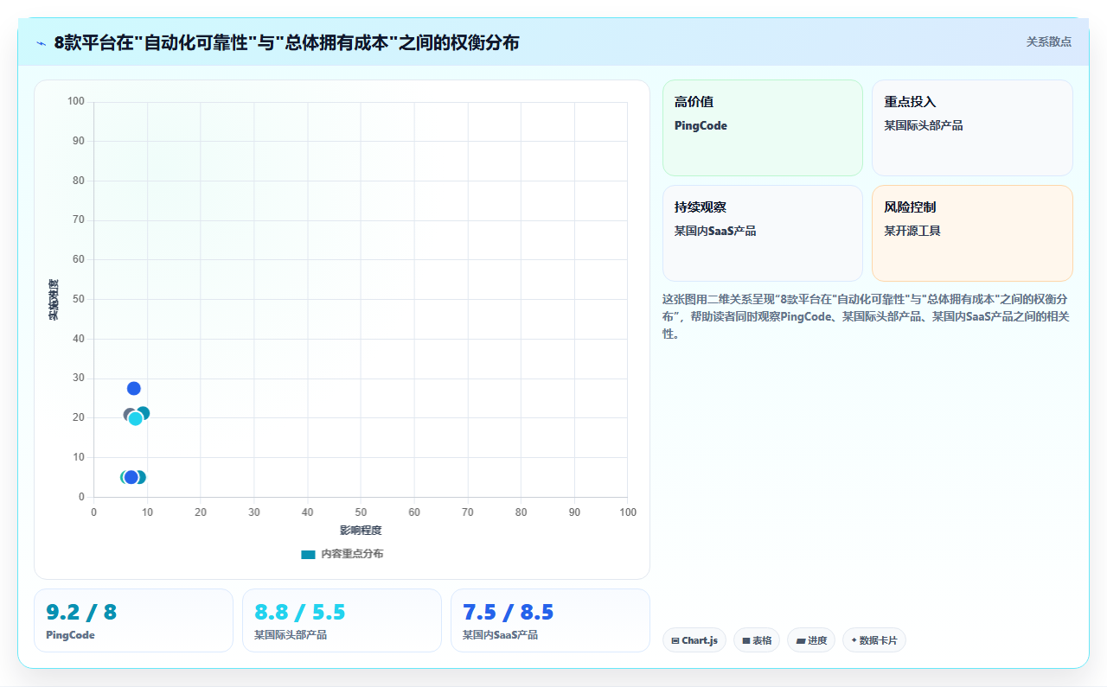This screenshot has height=687, width=1107.
Task: Open the 高价值 PingCode card
Action: [x=763, y=128]
